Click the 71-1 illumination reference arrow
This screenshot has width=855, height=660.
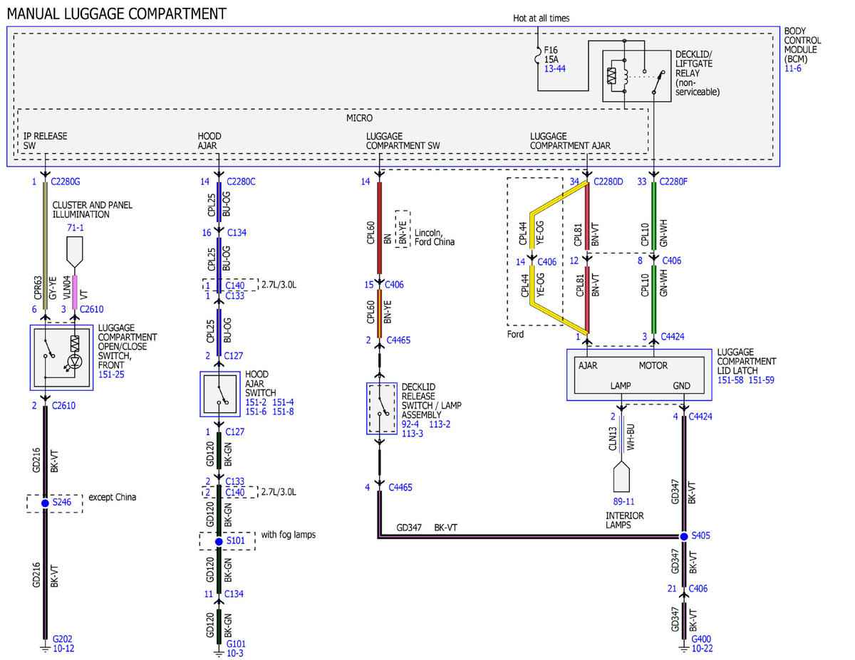(74, 248)
